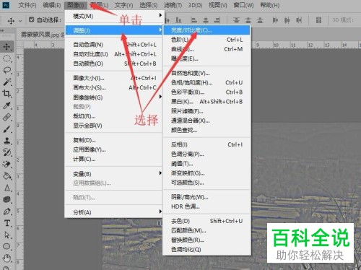Click the align right edges icon
The image size is (361, 270).
pyautogui.click(x=217, y=20)
